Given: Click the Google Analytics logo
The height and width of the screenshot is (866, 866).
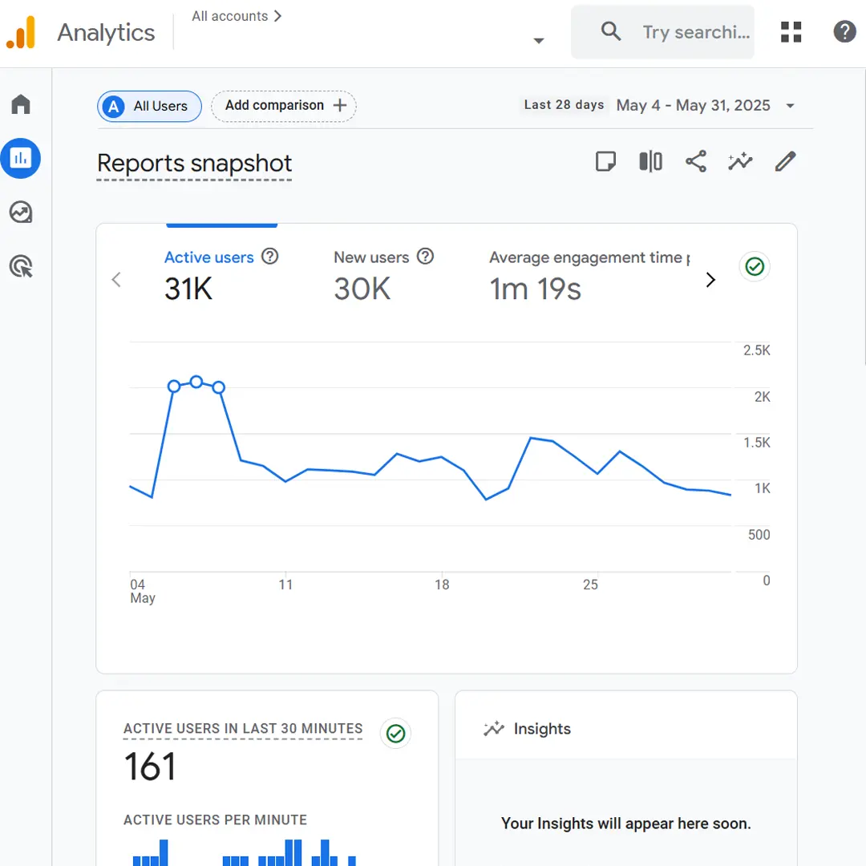Looking at the screenshot, I should [x=21, y=33].
